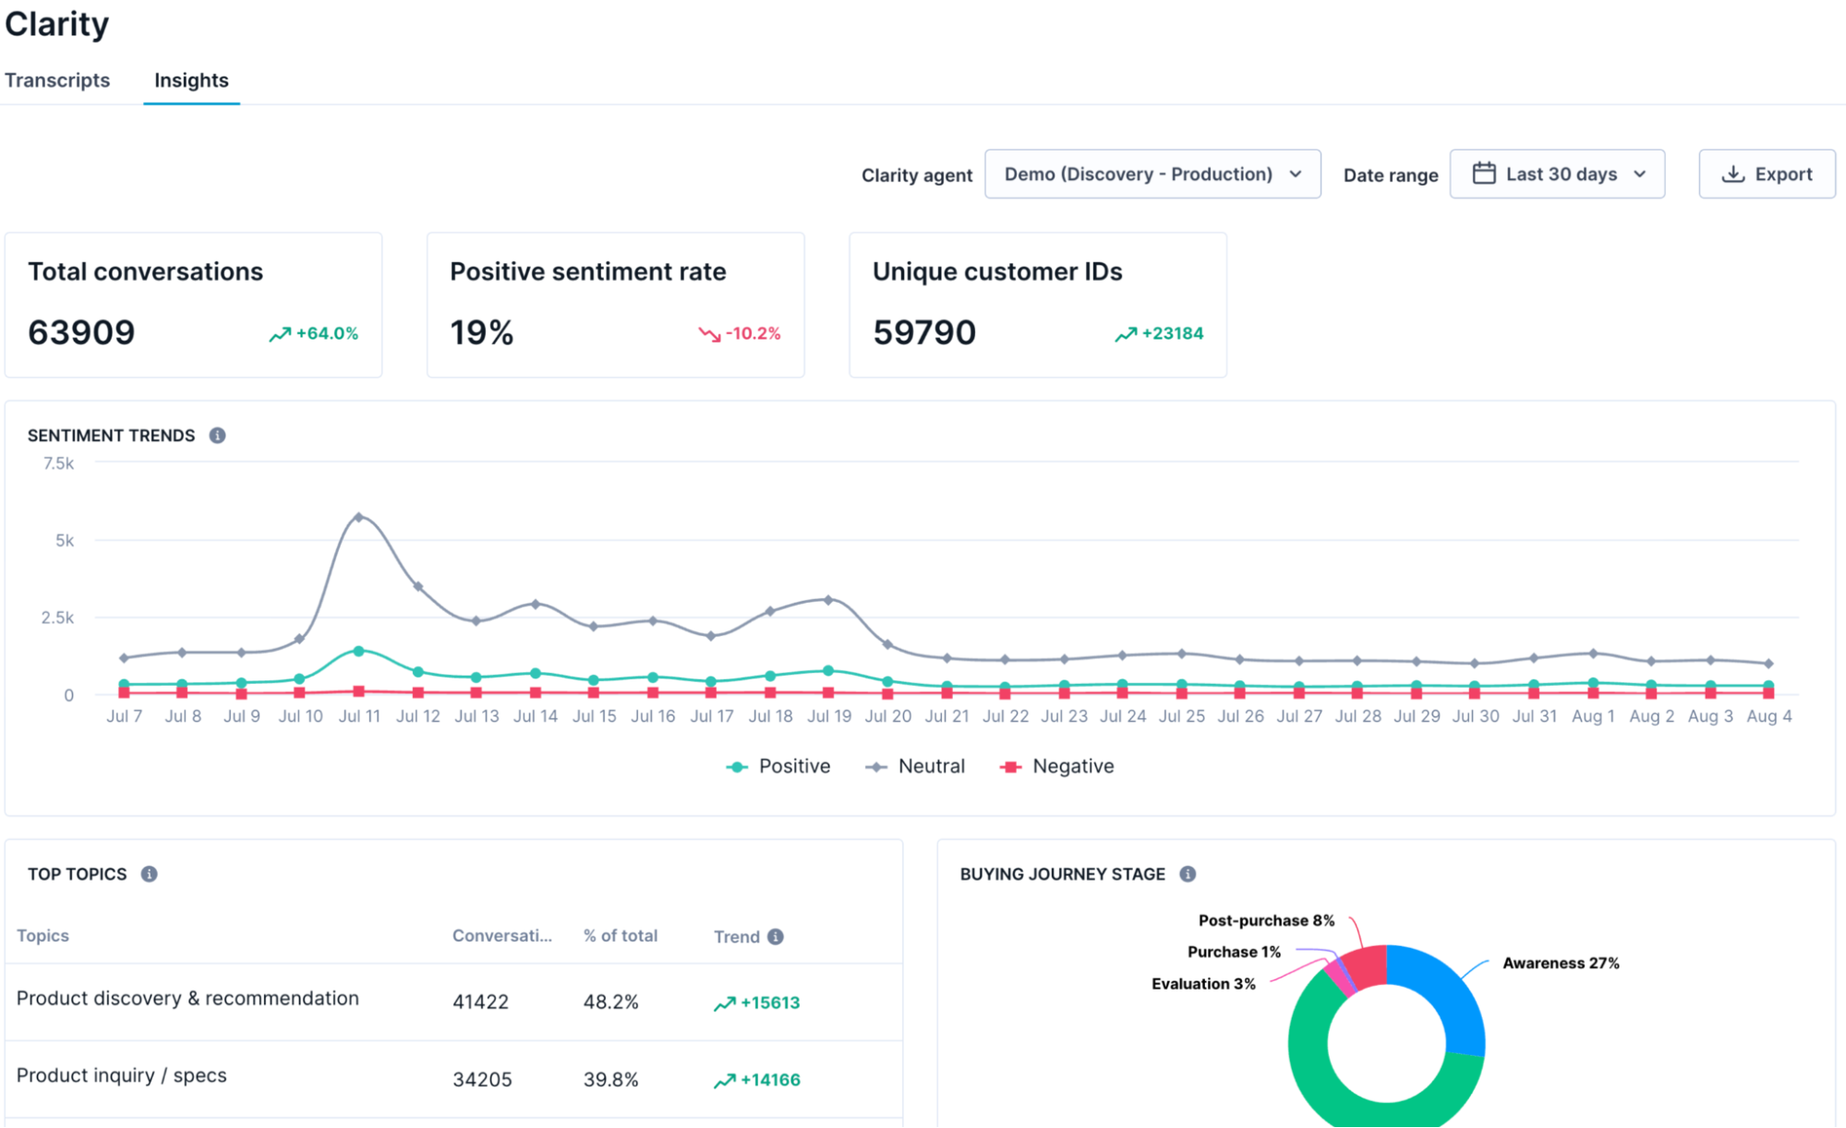This screenshot has height=1128, width=1846.
Task: Click the Buying Journey Stage info icon
Action: (1188, 873)
